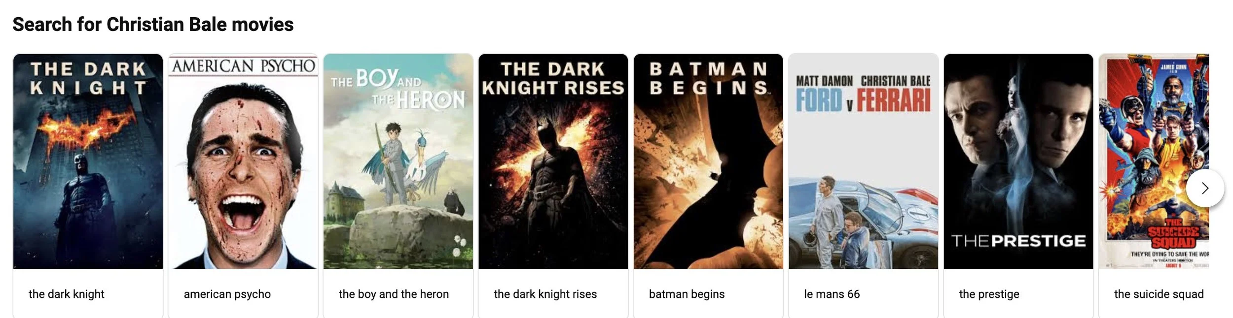Select "the prestige" title text

click(989, 294)
